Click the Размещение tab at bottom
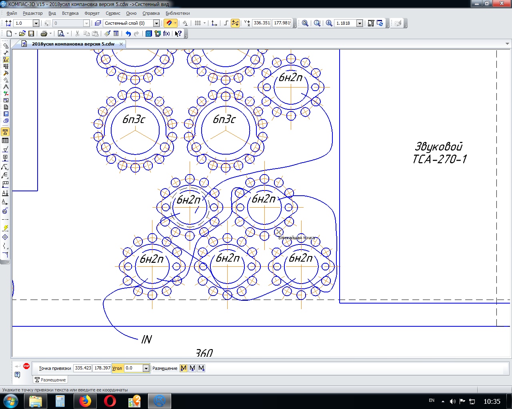The image size is (512, 409). pyautogui.click(x=50, y=380)
